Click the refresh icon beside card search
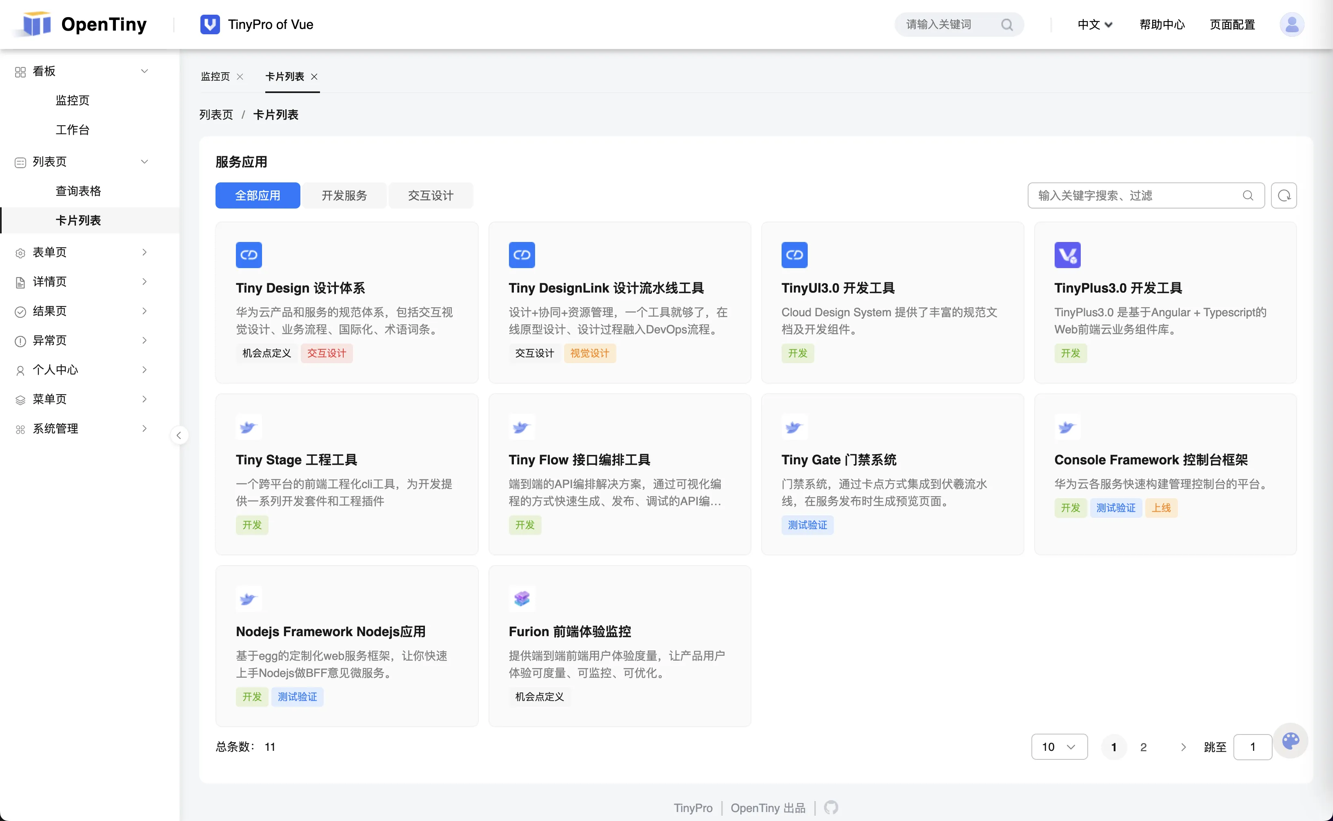The image size is (1333, 821). 1283,195
